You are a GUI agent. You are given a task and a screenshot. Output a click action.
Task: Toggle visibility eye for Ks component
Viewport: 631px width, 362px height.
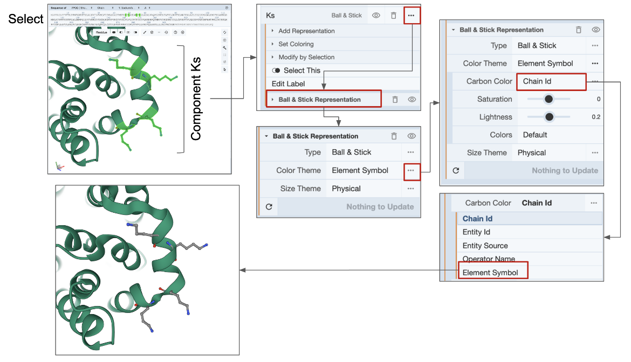pyautogui.click(x=376, y=16)
